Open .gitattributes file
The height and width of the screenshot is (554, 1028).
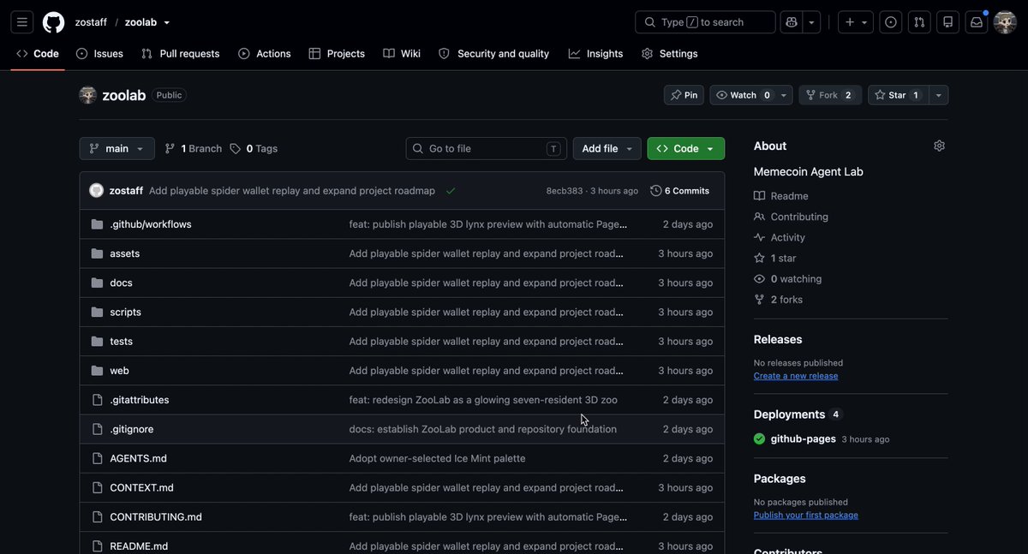140,400
